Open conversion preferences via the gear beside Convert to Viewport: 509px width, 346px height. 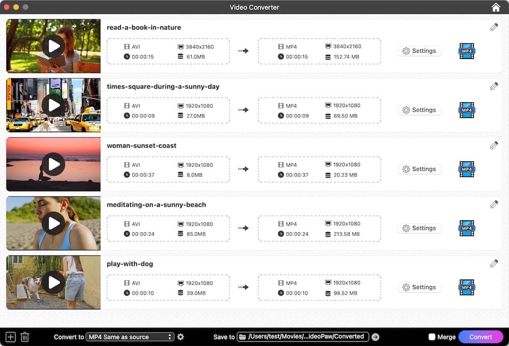click(181, 336)
